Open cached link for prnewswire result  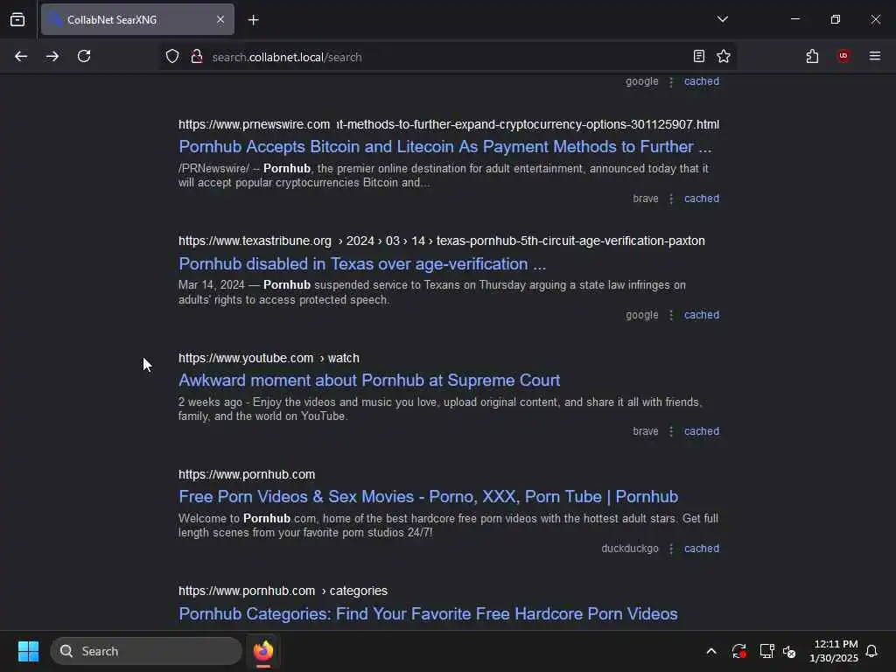coord(701,199)
